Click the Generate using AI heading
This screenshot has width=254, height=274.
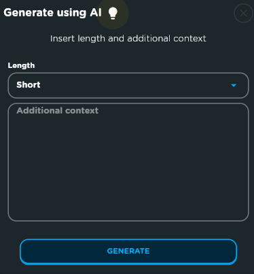click(x=52, y=13)
